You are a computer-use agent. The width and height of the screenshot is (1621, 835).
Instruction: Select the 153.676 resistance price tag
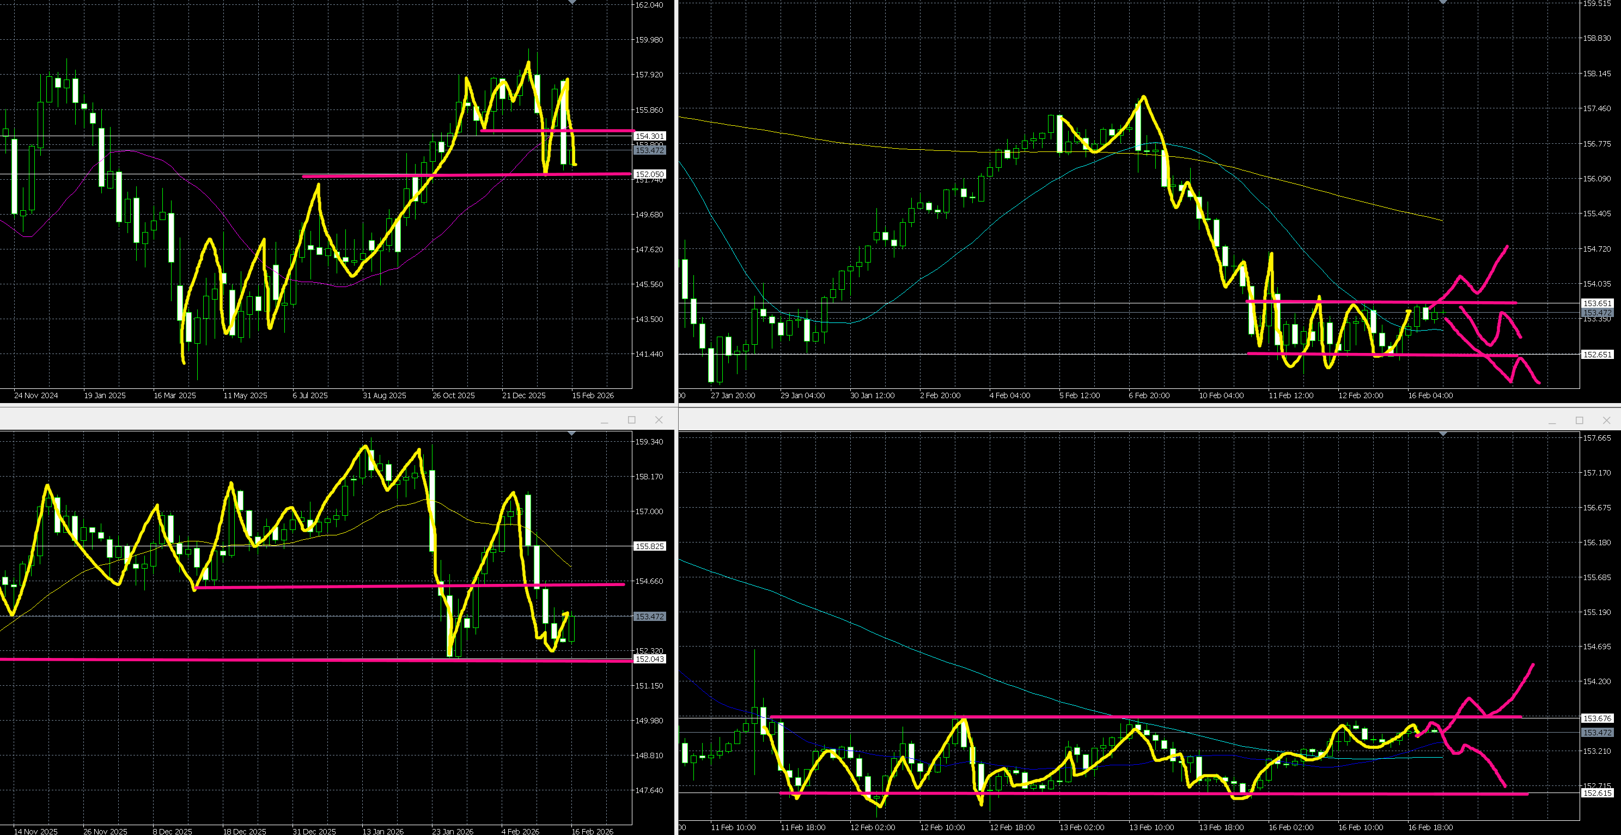pyautogui.click(x=1597, y=718)
